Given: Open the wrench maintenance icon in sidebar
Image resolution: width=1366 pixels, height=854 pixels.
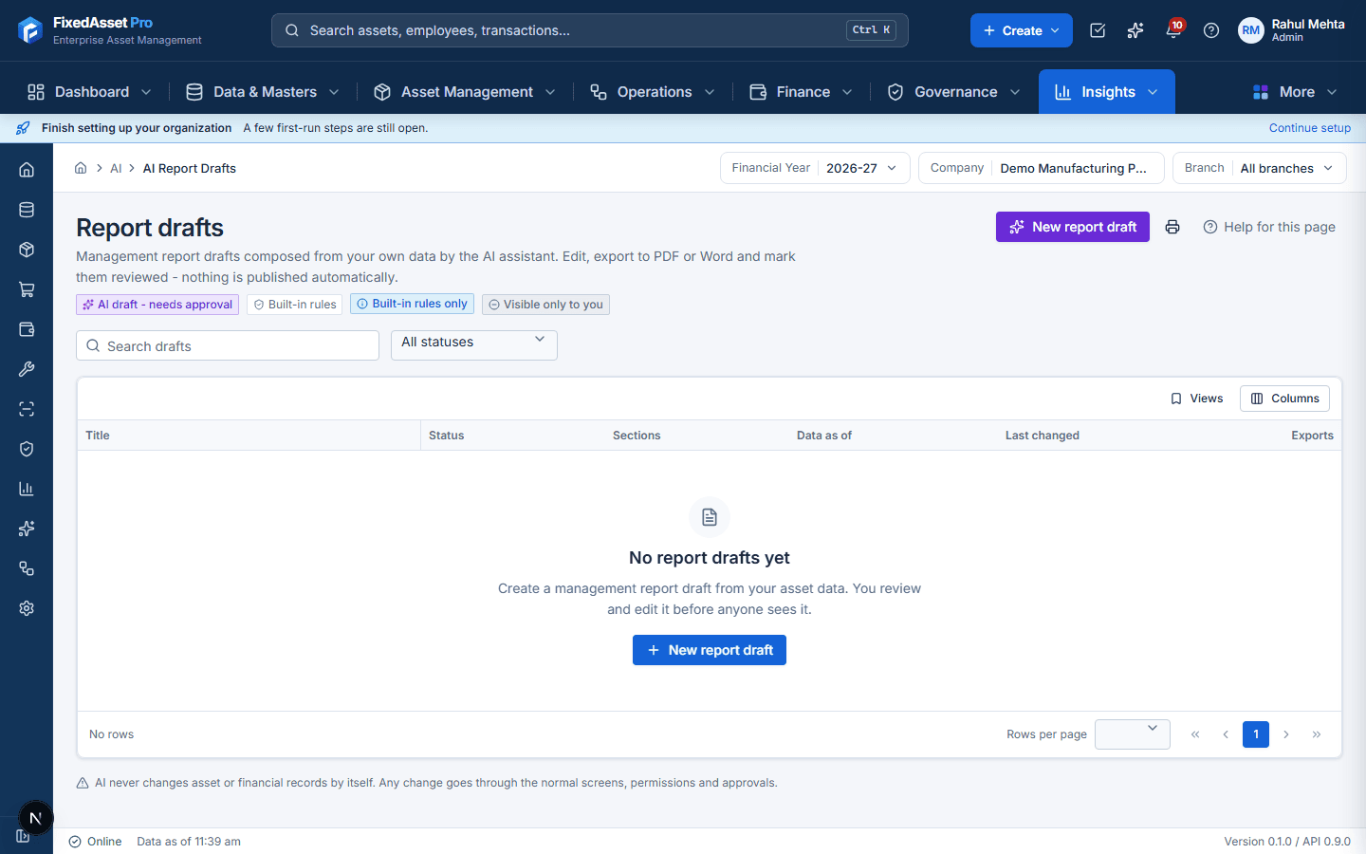Looking at the screenshot, I should click(x=27, y=369).
